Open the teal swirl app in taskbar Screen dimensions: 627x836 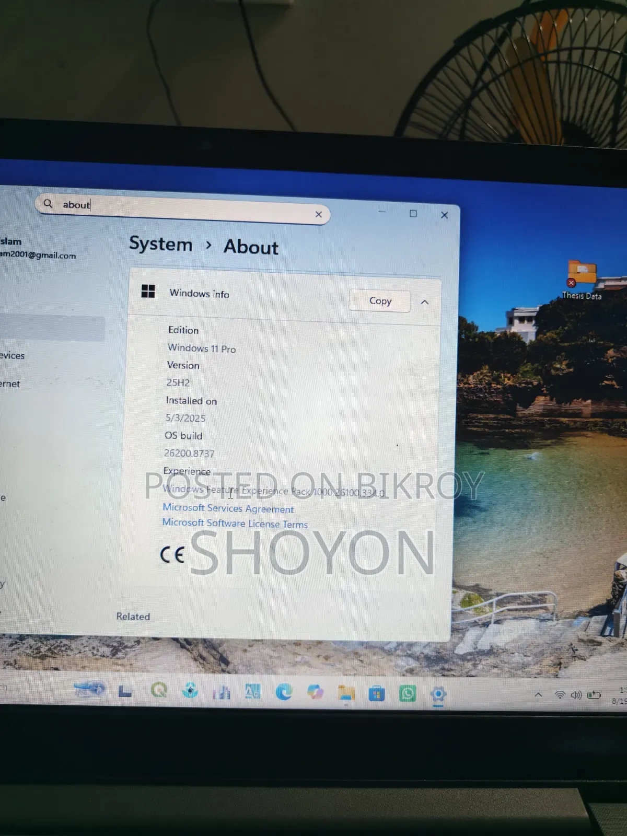190,691
